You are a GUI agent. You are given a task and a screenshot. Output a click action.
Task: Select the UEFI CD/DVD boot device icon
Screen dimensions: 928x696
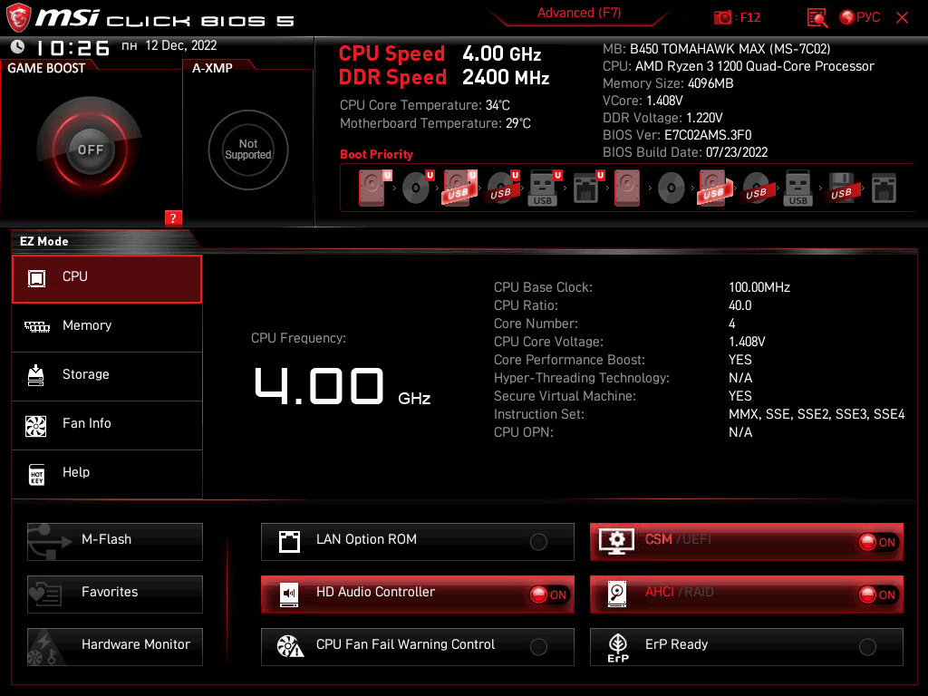tap(417, 188)
